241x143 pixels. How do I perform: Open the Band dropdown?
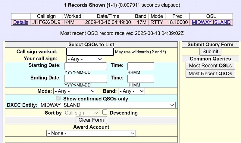coord(131,91)
